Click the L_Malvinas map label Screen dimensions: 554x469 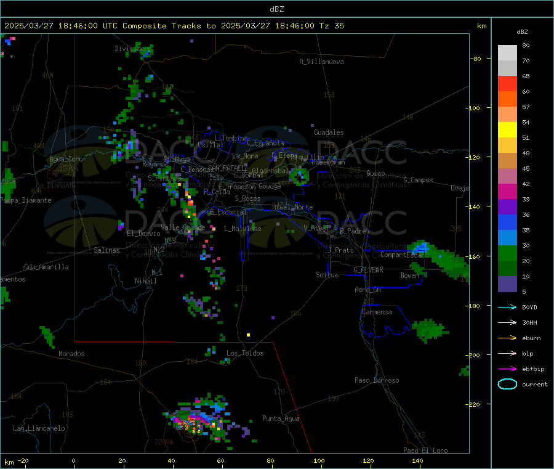point(243,229)
